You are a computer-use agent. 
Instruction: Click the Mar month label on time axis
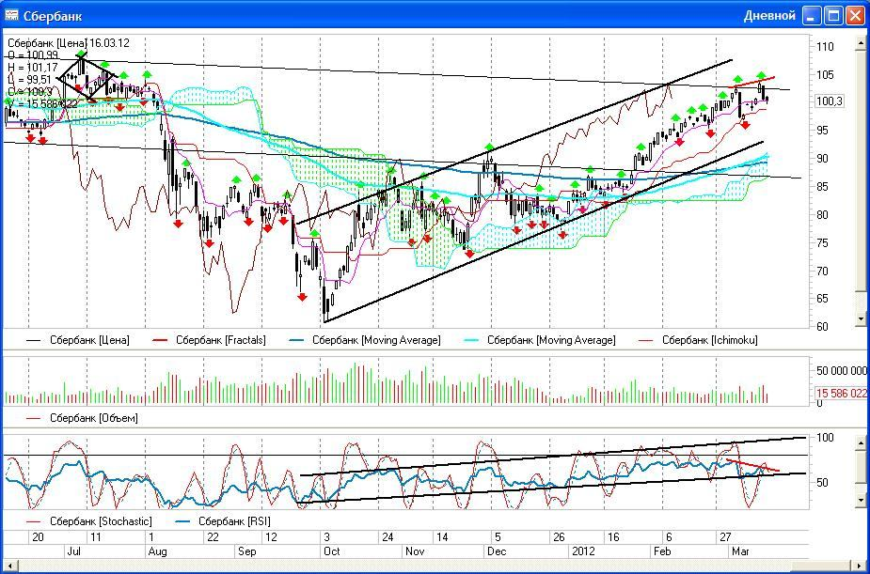coord(741,551)
